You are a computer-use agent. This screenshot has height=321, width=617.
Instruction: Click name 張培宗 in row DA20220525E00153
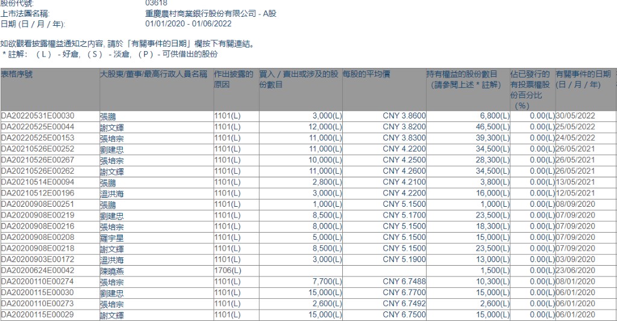click(111, 138)
